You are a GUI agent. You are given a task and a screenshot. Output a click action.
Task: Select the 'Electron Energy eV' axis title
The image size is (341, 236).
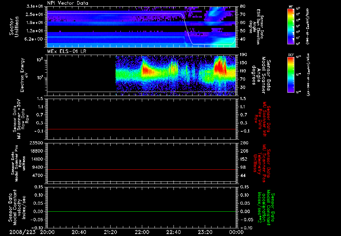pos(24,75)
